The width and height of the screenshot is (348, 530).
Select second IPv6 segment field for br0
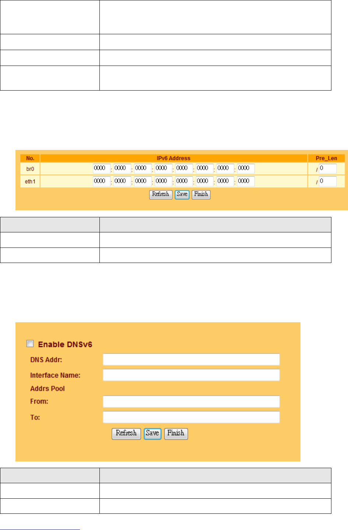122,169
